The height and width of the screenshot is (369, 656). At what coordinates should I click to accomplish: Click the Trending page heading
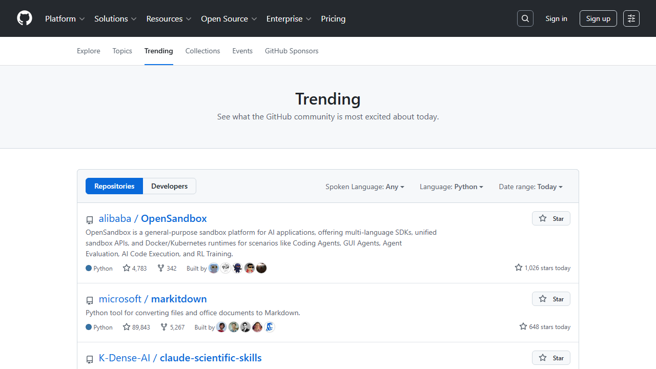tap(328, 98)
